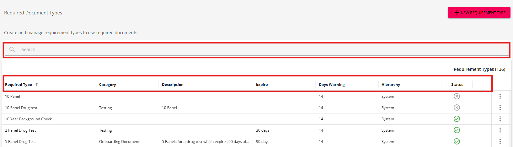Open three-dot menu for 5 Panel Drug Test

point(500,141)
